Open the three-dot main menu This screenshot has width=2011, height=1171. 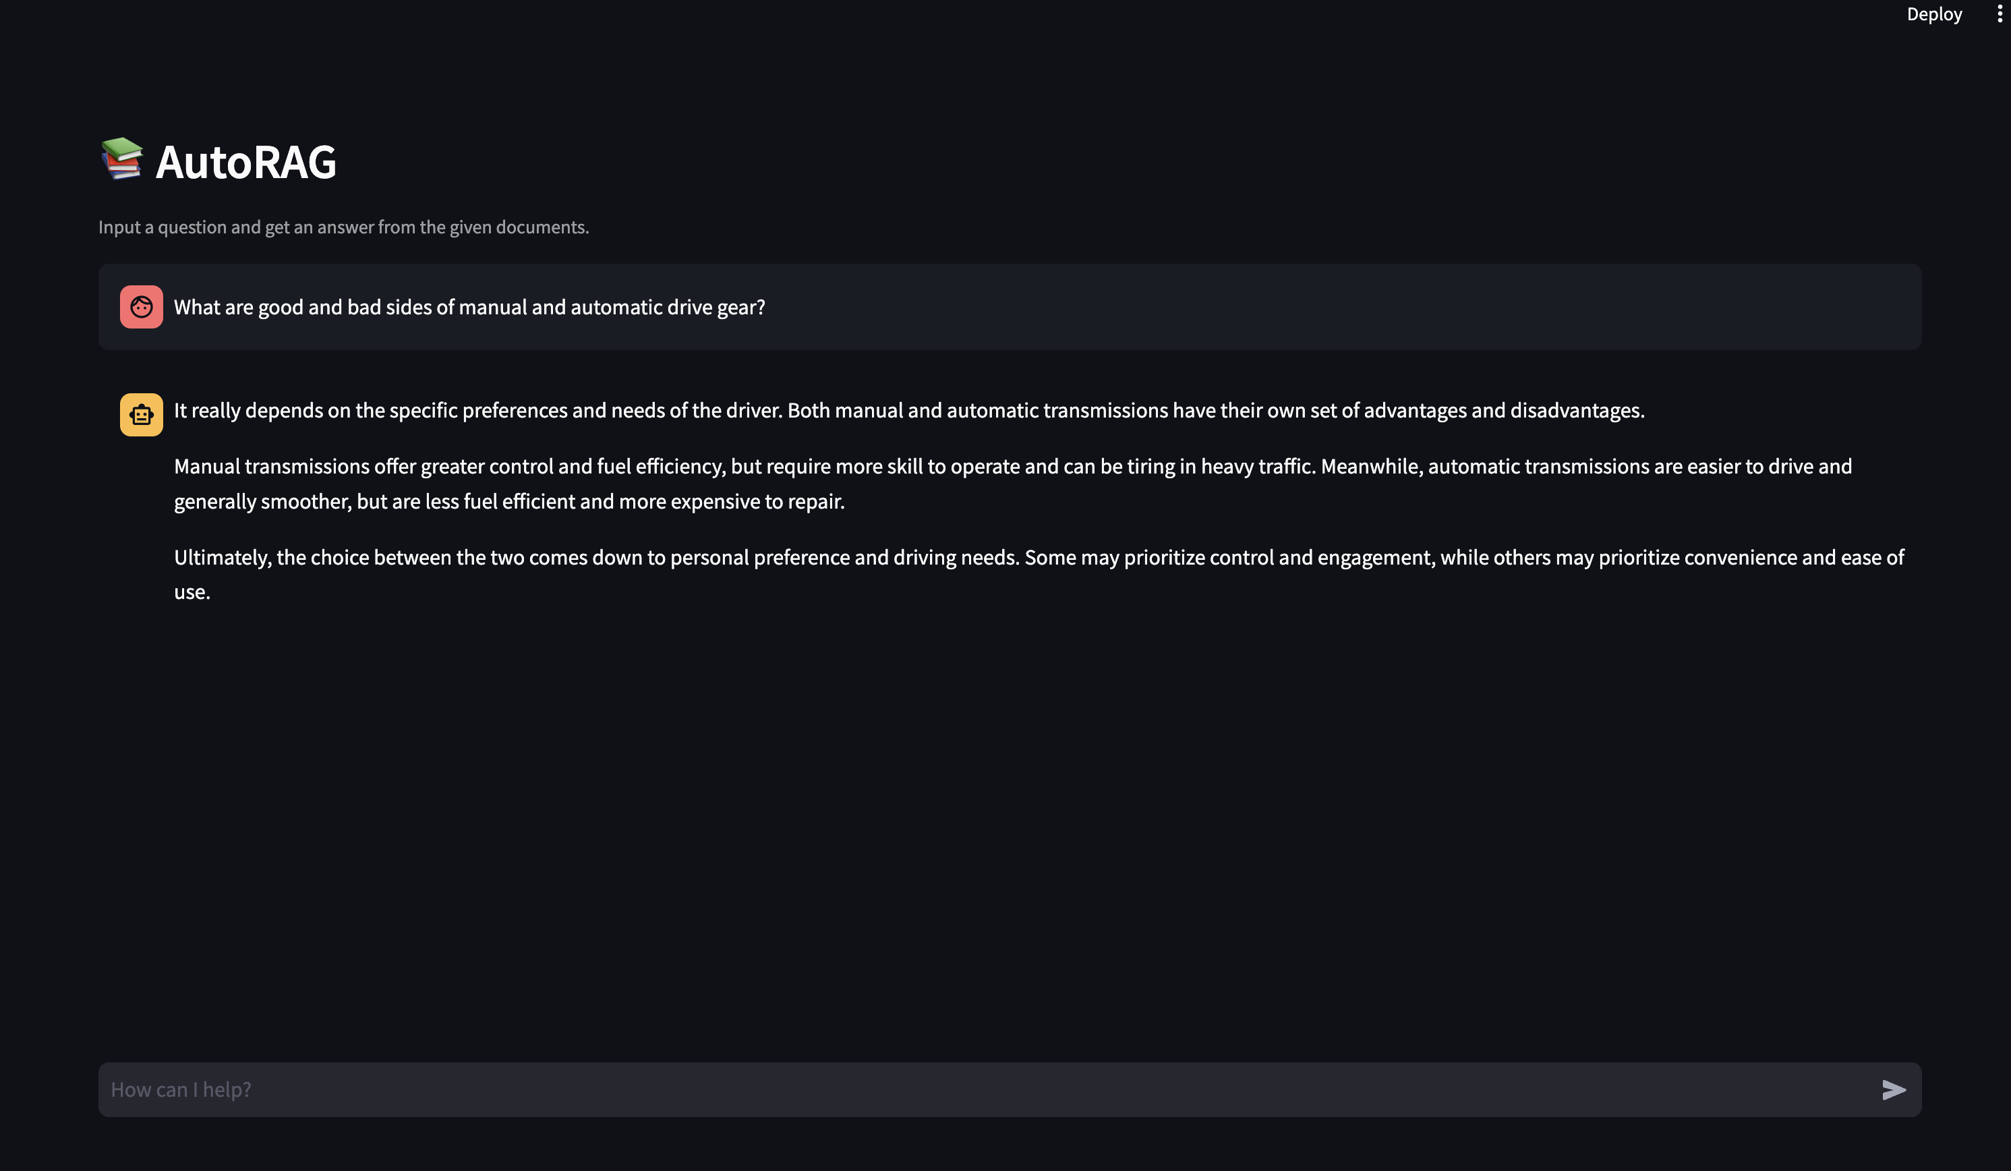click(x=1999, y=14)
